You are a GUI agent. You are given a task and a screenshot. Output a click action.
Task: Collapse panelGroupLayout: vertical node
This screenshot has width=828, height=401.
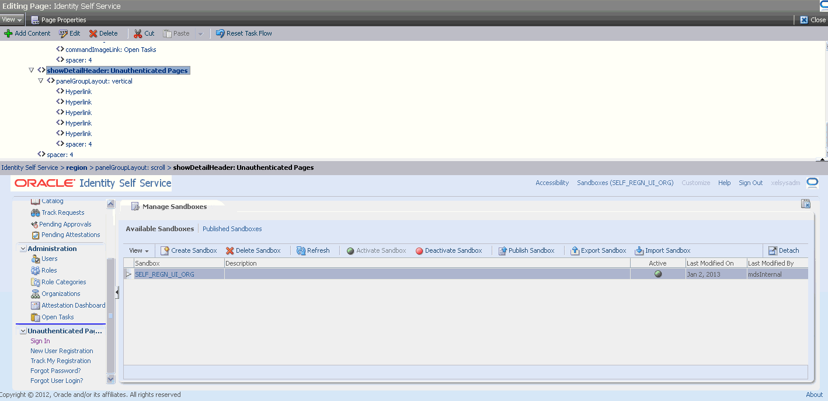41,81
